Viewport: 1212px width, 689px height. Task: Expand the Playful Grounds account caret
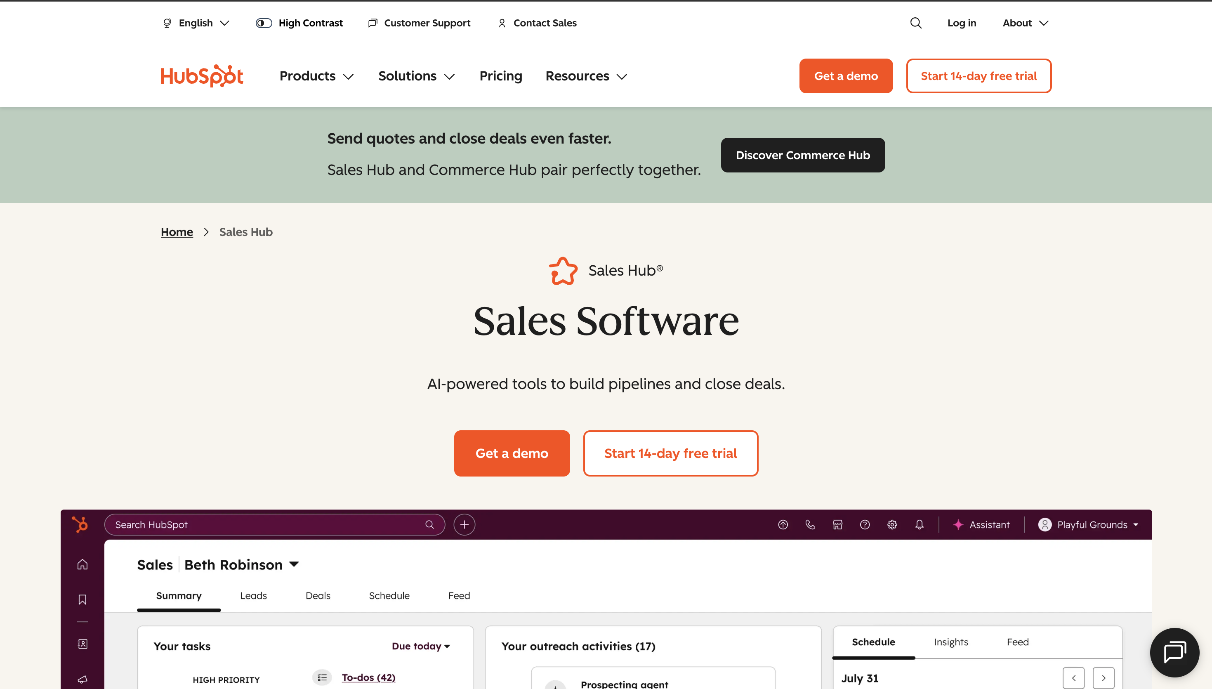point(1136,524)
